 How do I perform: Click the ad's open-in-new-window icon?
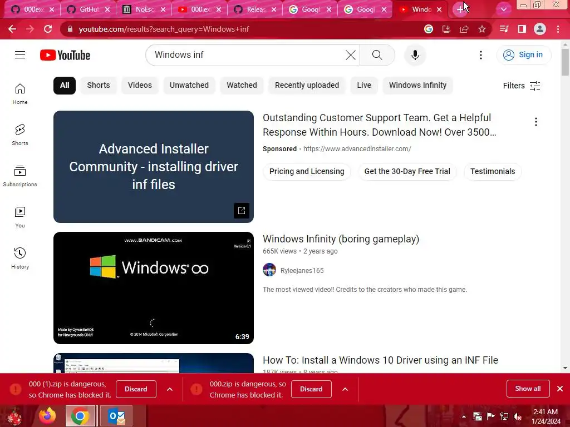(x=242, y=211)
